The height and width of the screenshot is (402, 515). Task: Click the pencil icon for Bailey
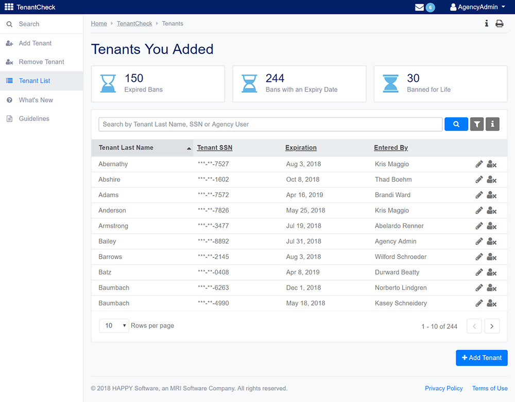479,241
